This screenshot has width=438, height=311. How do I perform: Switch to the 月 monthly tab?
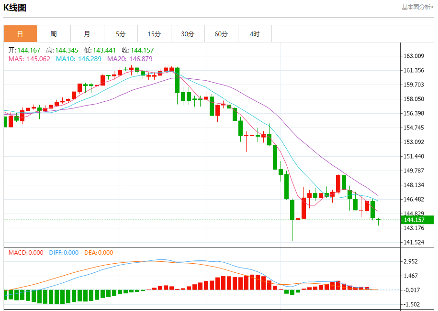click(x=87, y=34)
